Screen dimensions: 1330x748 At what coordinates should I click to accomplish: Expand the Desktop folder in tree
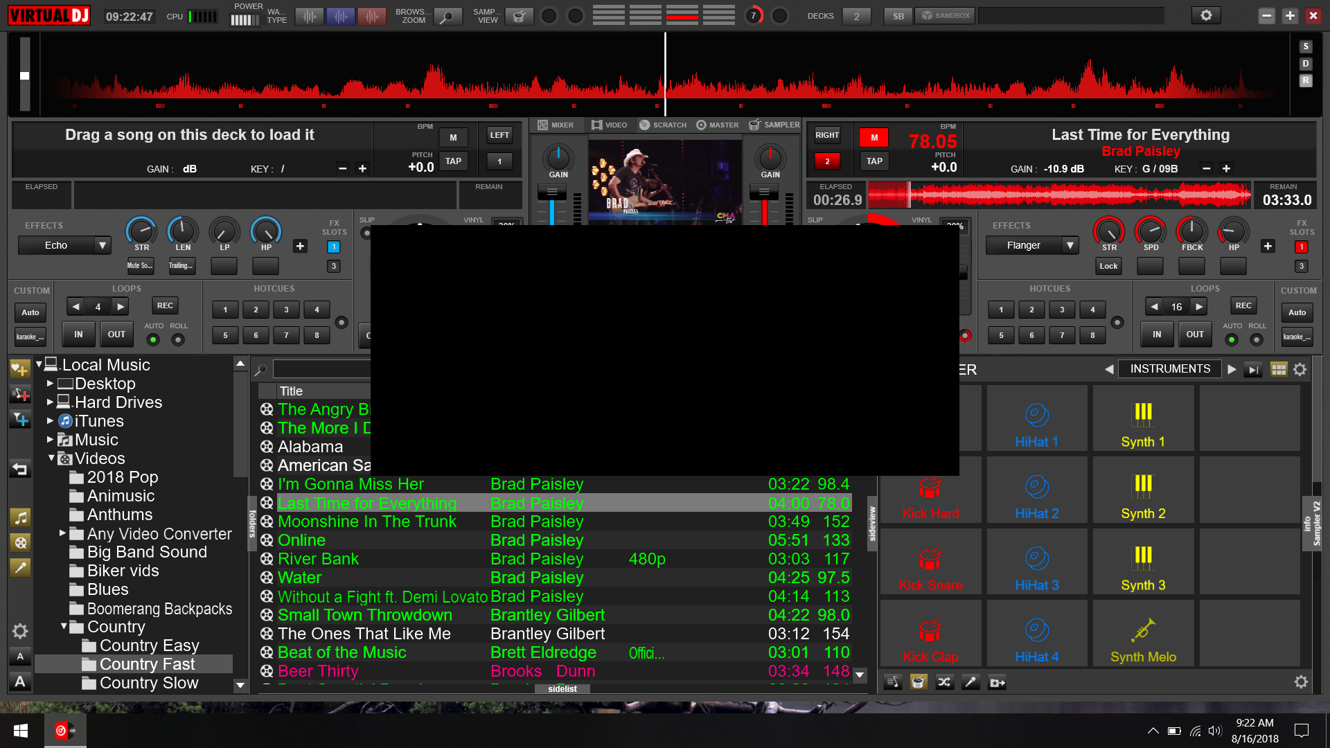coord(50,383)
